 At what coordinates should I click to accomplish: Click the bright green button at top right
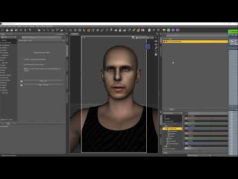click(x=233, y=31)
